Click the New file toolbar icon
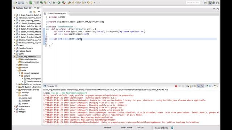 14,3
